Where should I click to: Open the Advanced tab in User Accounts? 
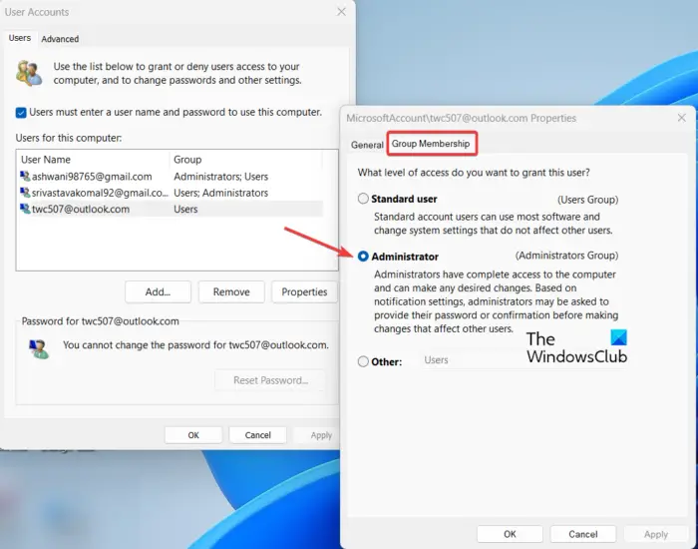coord(60,39)
